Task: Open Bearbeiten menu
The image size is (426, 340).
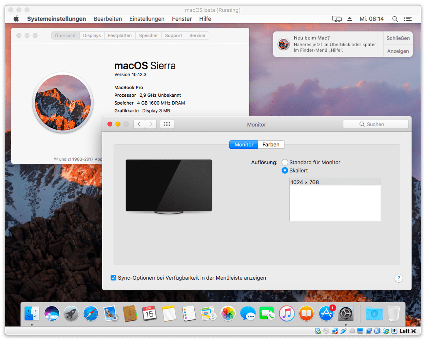Action: tap(107, 19)
